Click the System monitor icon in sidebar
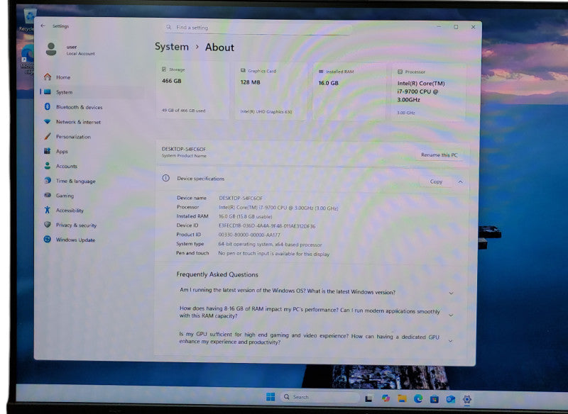Screen dimensions: 568x414 click(x=48, y=92)
